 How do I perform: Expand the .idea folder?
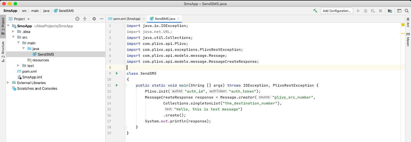pos(13,32)
